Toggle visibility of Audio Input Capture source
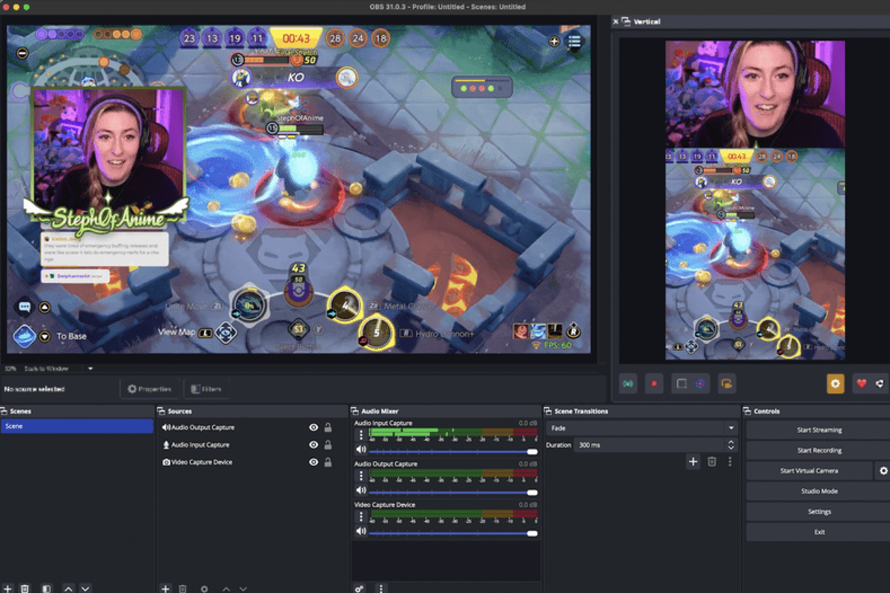This screenshot has height=593, width=890. pyautogui.click(x=314, y=445)
